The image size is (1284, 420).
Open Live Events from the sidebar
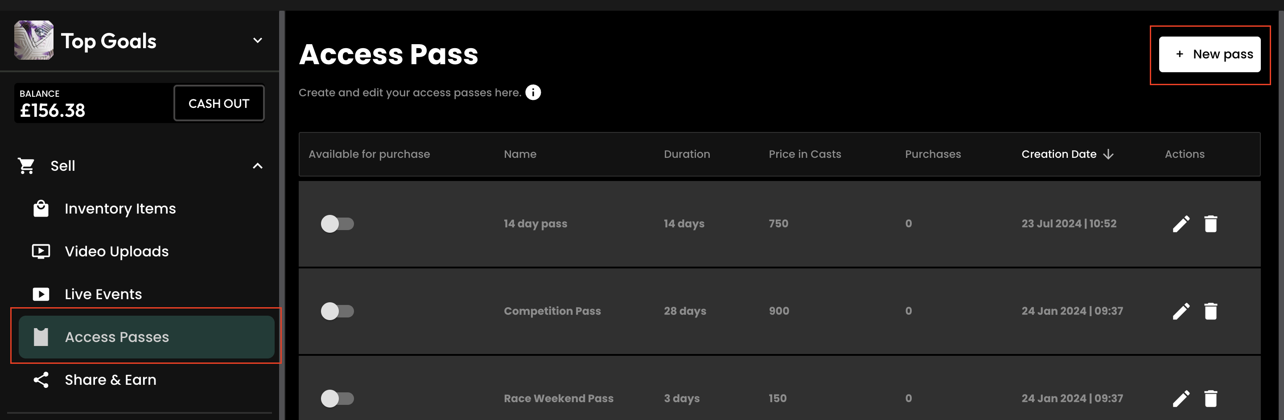(x=103, y=294)
